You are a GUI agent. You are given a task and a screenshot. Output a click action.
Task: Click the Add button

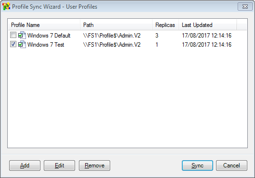[x=25, y=165]
